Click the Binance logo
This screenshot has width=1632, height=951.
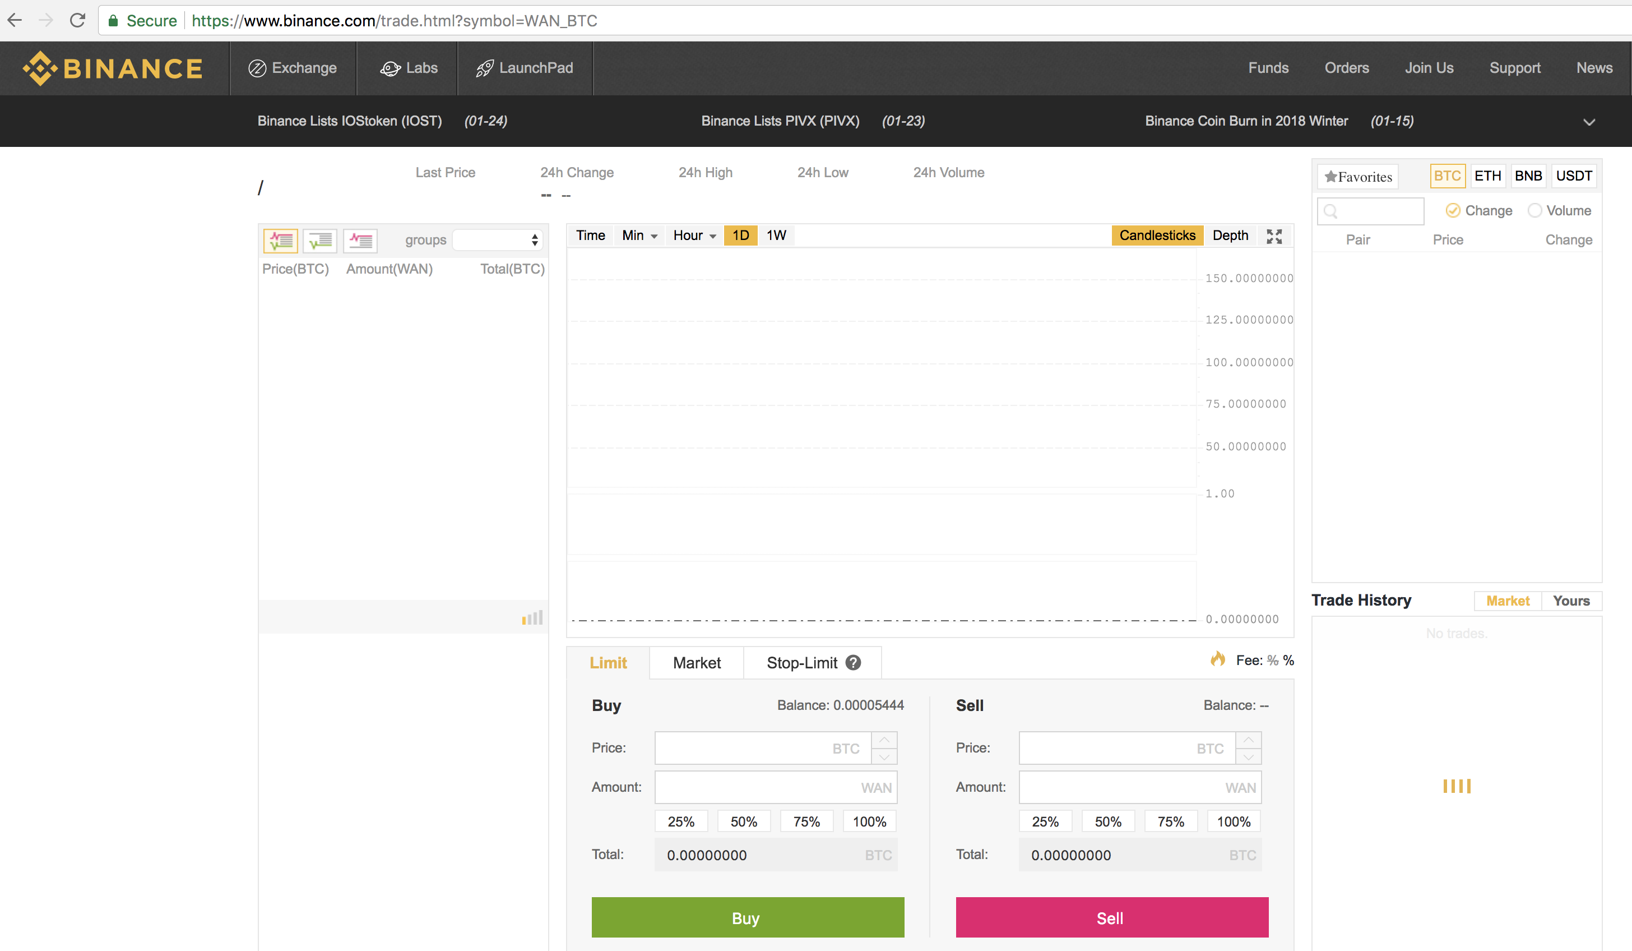coord(113,68)
